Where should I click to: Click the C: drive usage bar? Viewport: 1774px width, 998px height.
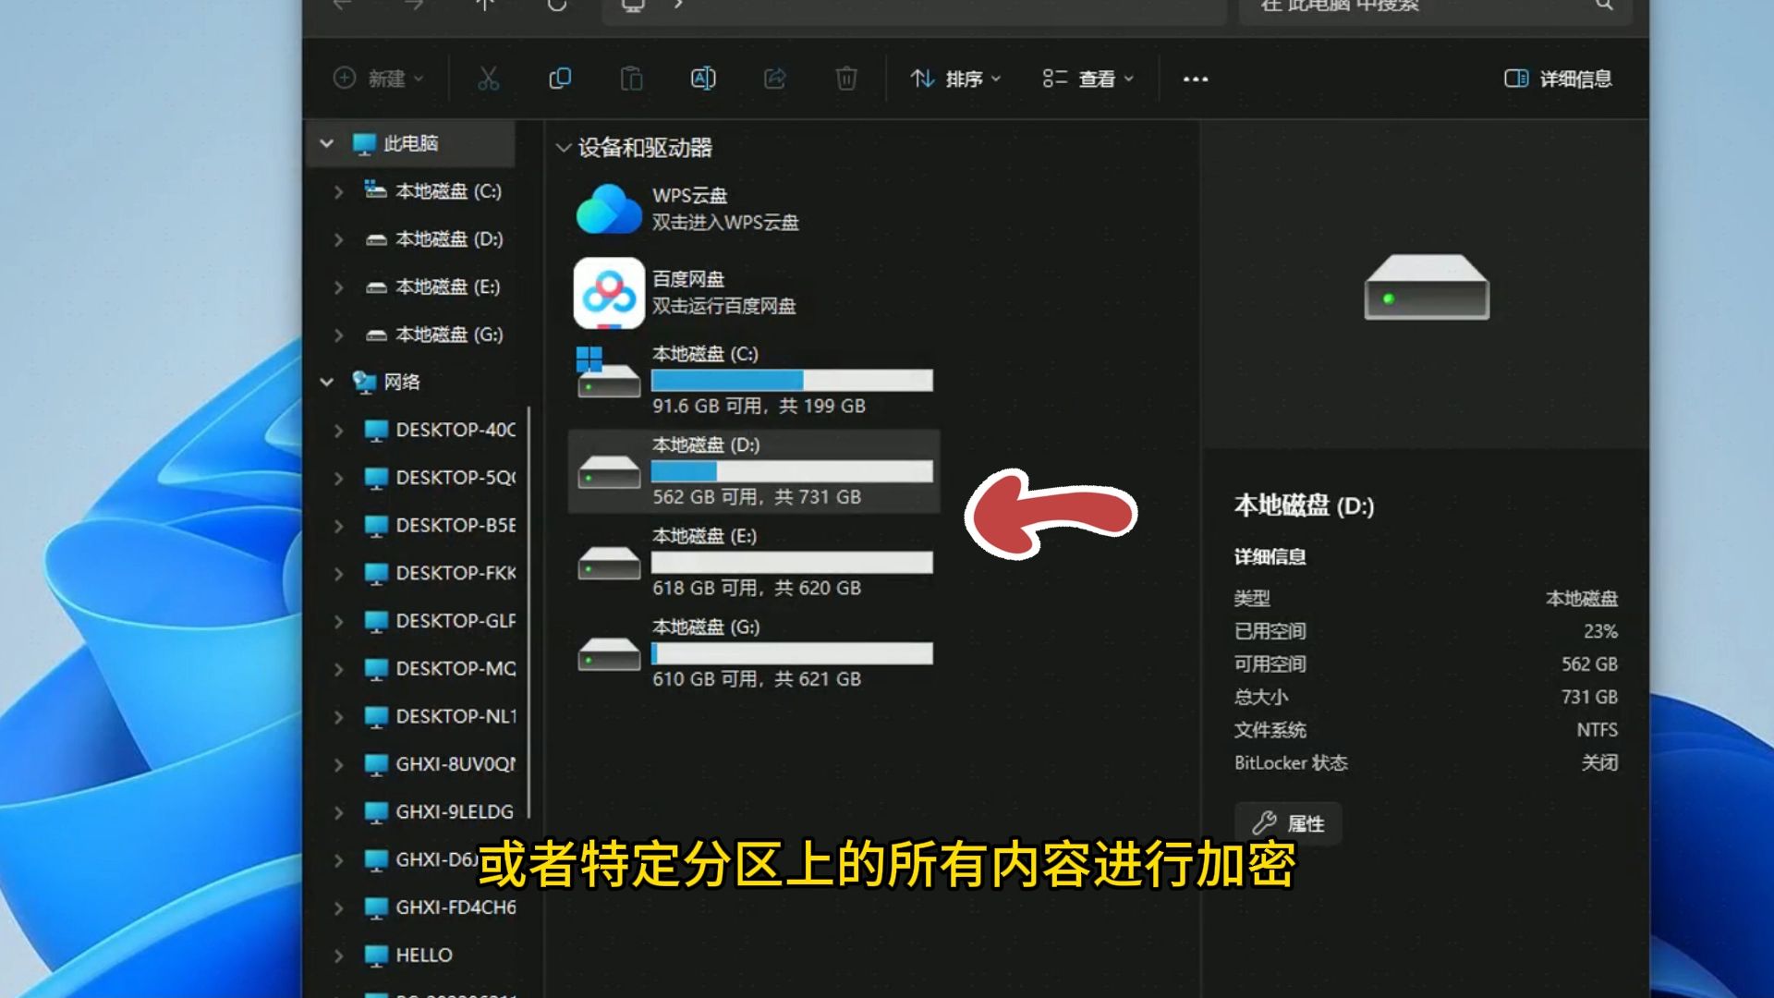[x=792, y=380]
